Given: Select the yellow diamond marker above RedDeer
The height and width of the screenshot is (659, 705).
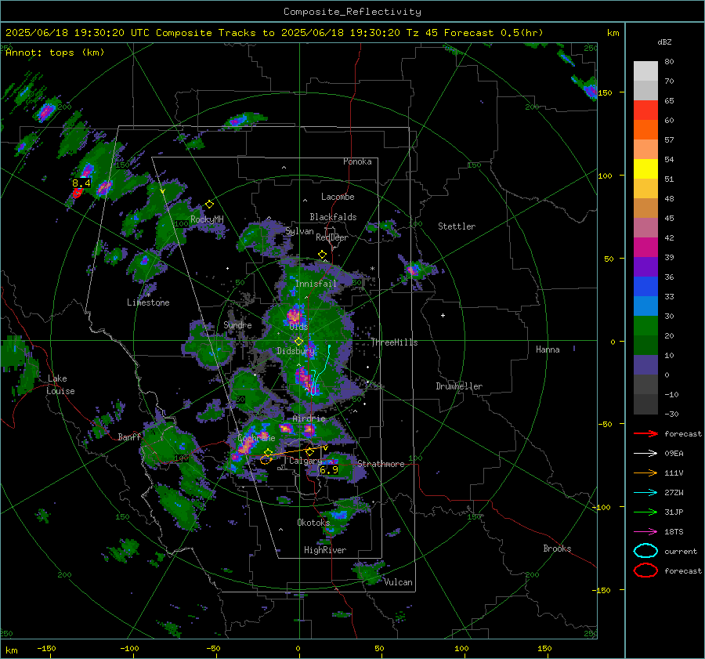Looking at the screenshot, I should [x=322, y=255].
